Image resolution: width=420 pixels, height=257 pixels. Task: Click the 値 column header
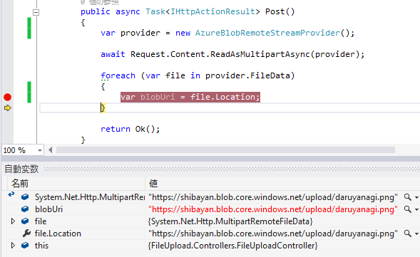click(153, 184)
